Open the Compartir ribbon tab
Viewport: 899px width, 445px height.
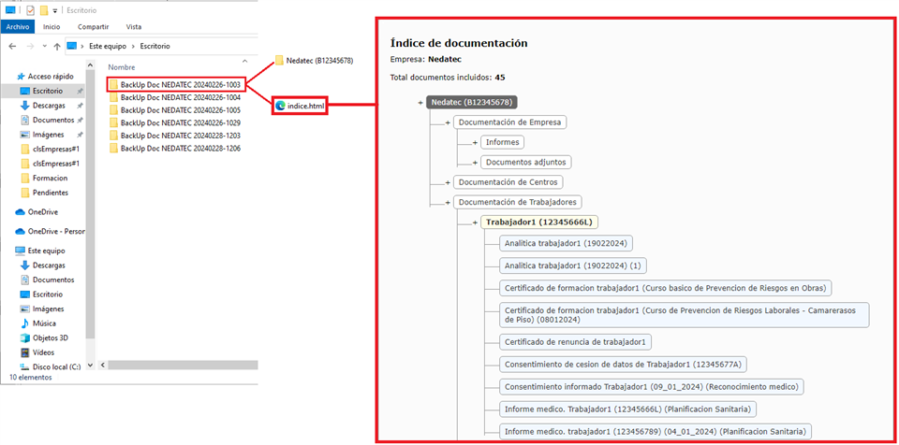pyautogui.click(x=93, y=27)
